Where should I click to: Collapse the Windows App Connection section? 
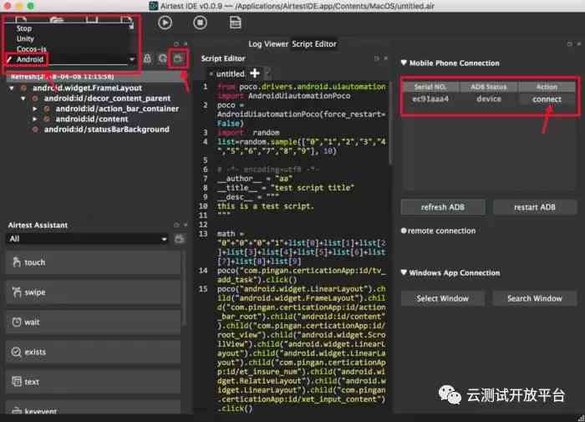pyautogui.click(x=404, y=272)
